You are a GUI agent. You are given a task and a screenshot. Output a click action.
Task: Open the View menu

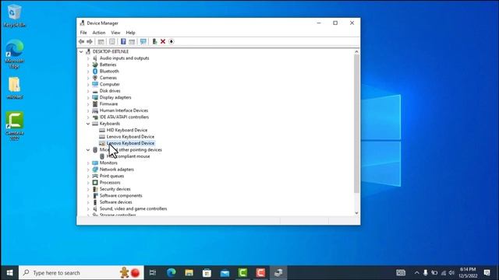[115, 33]
